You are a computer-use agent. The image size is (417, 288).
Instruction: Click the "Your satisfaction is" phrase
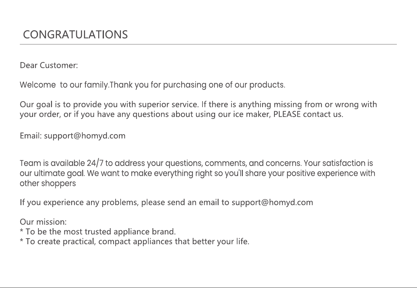[x=339, y=164]
